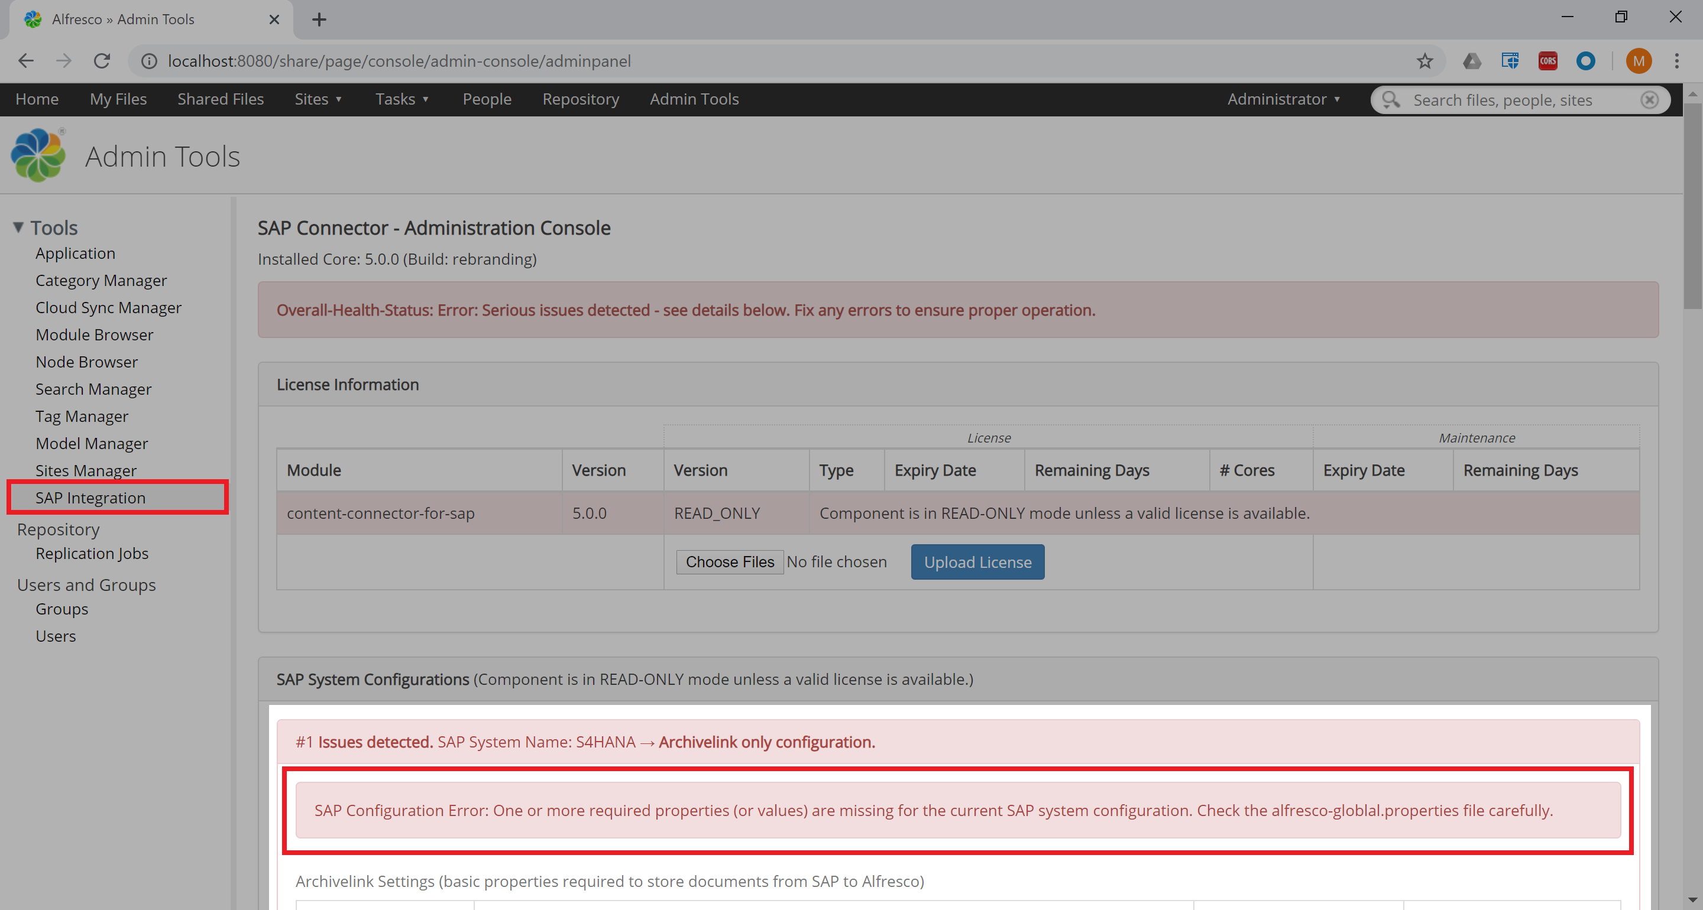This screenshot has height=910, width=1703.
Task: Open the Google Drive extension
Action: pyautogui.click(x=1472, y=60)
